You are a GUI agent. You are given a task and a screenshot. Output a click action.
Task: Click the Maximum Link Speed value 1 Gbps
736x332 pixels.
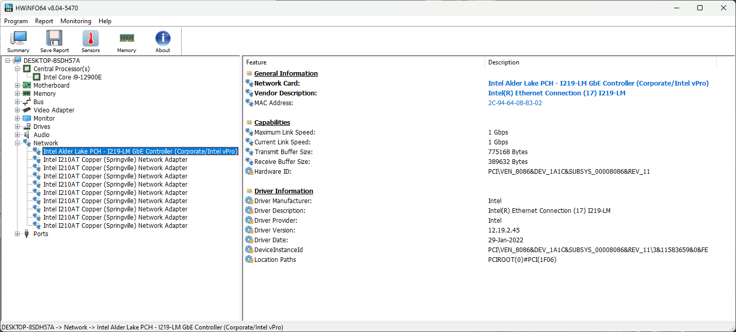(498, 132)
